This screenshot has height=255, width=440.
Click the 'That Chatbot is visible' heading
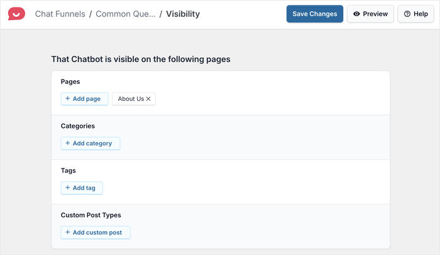click(x=141, y=60)
